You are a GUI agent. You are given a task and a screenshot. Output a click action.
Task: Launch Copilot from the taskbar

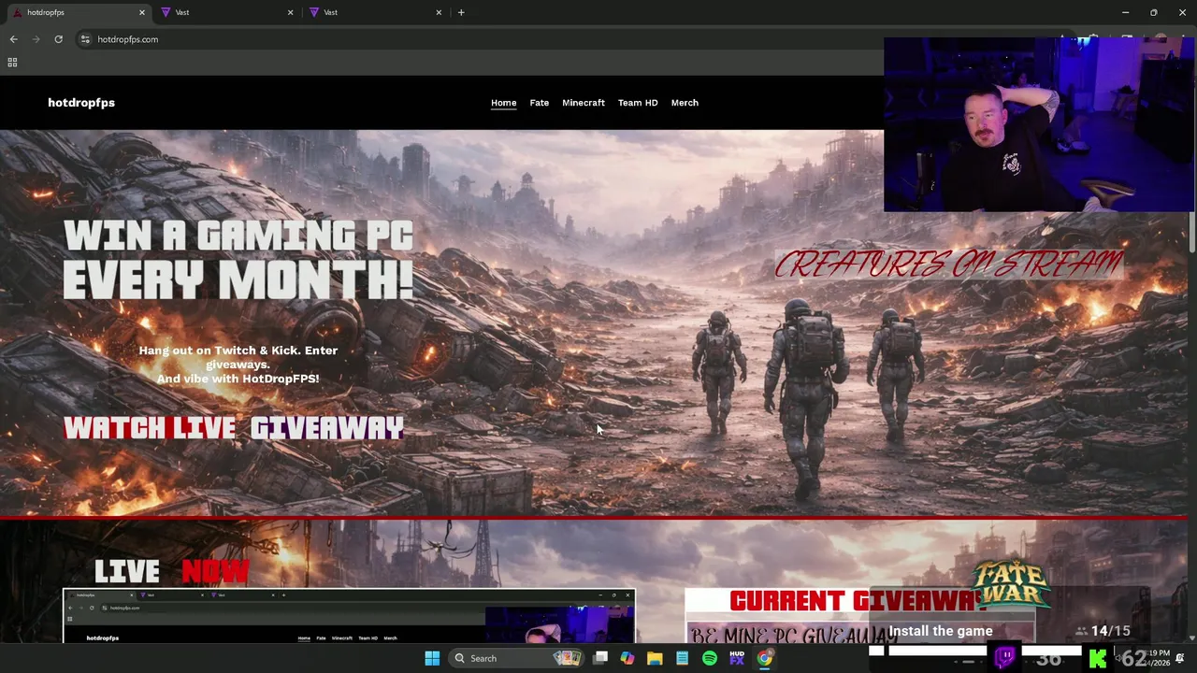627,658
